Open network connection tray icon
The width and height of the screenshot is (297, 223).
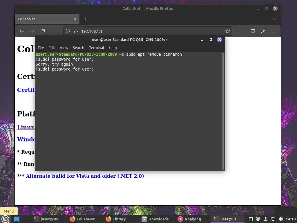coord(273,219)
